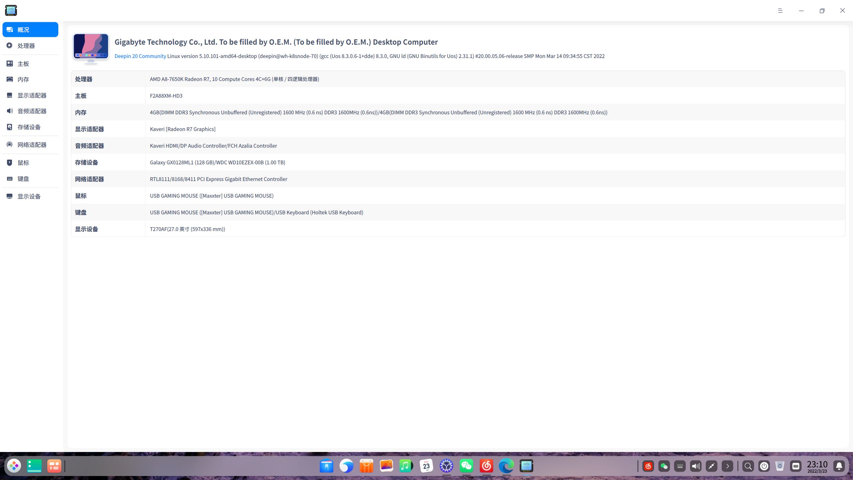
Task: Open 内存 (memory) sidebar item
Action: coord(23,79)
